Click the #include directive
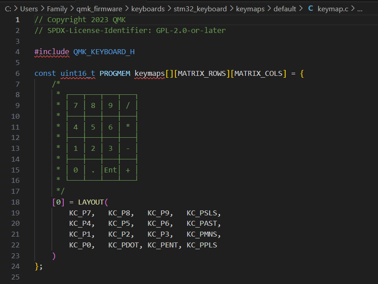The width and height of the screenshot is (378, 284). [52, 52]
